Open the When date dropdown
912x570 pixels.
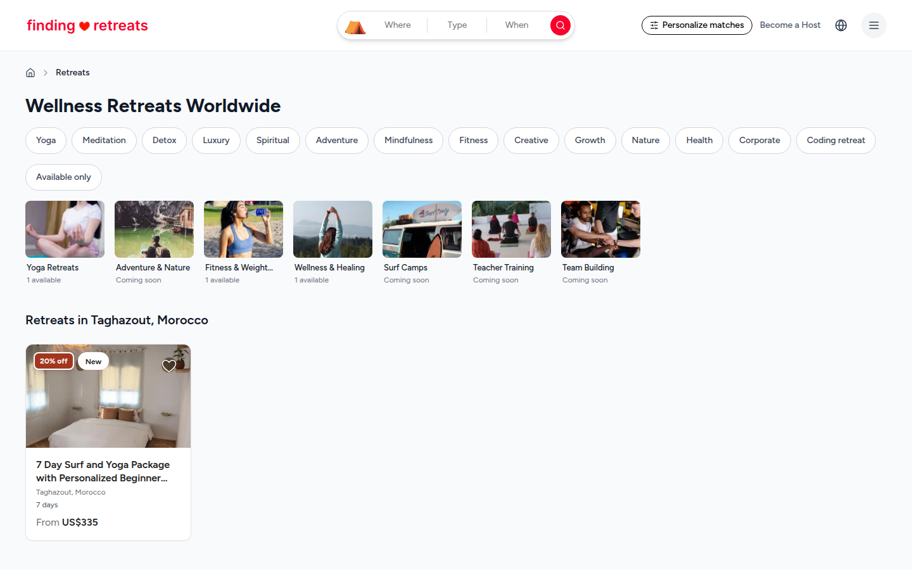[517, 25]
